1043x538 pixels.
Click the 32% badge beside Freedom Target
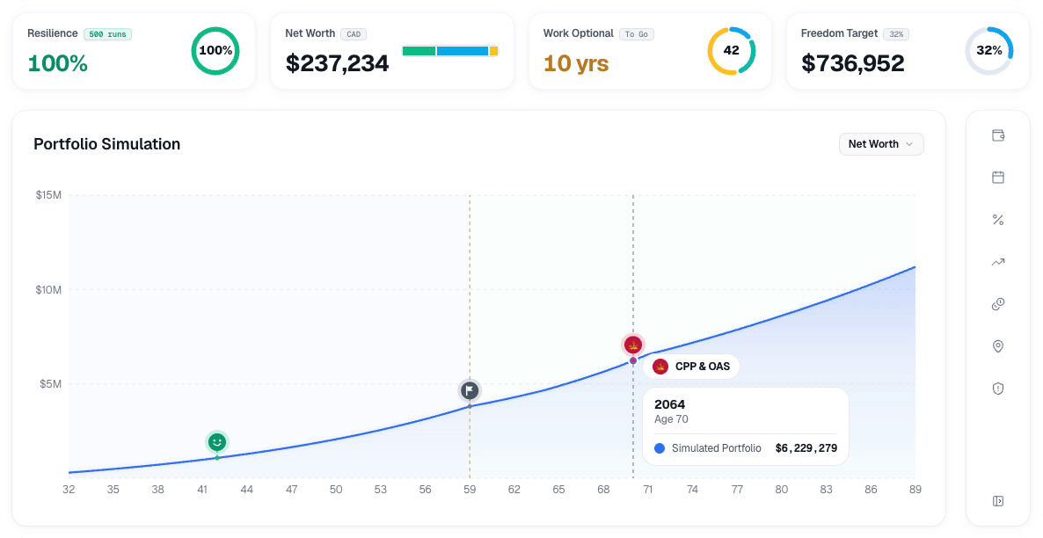(897, 34)
